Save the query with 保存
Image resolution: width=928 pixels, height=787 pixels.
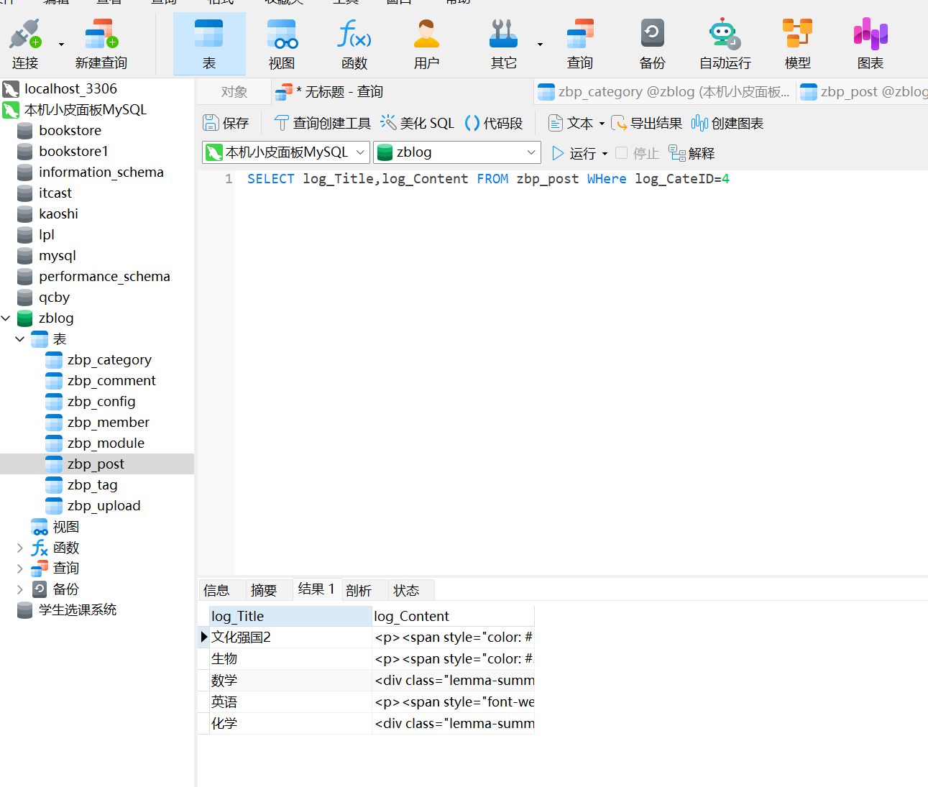coord(226,124)
